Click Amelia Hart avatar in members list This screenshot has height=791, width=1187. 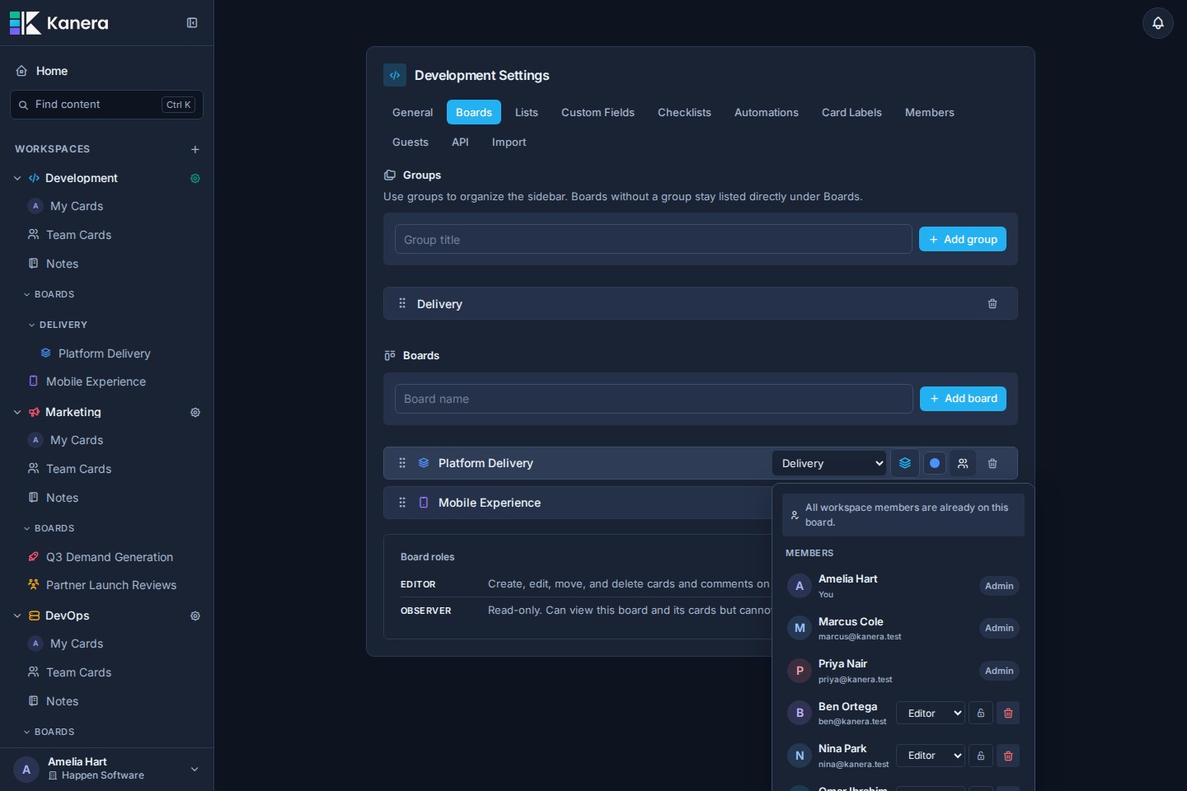coord(799,586)
